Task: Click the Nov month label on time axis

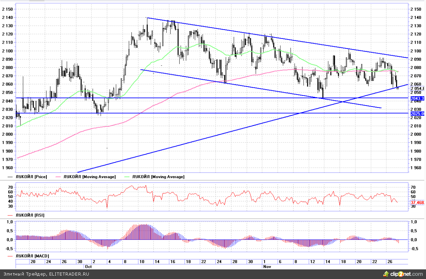Action: [266, 266]
